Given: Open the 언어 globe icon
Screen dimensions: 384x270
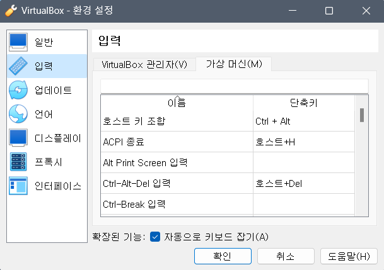Looking at the screenshot, I should 18,114.
